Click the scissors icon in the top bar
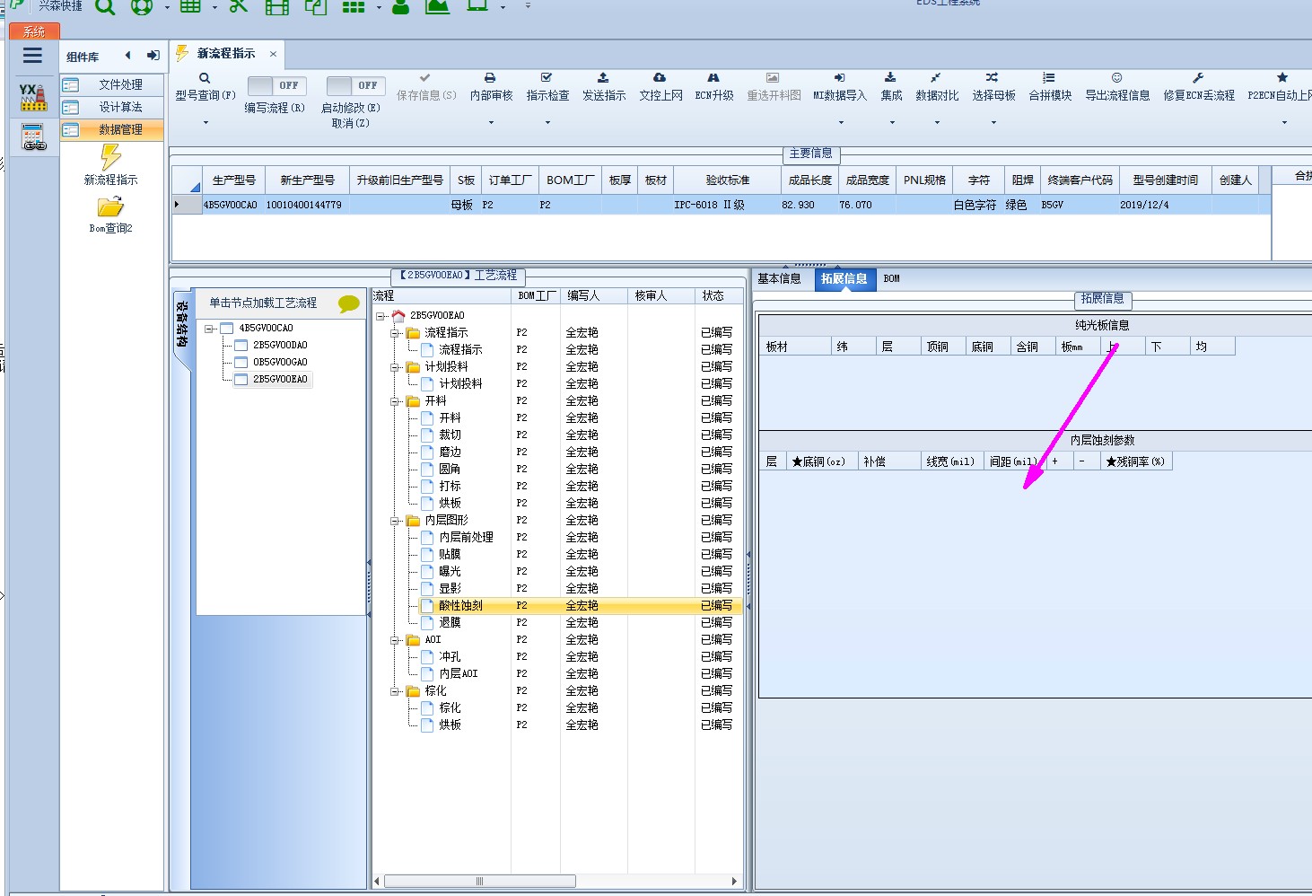Viewport: 1312px width, 896px height. click(238, 6)
